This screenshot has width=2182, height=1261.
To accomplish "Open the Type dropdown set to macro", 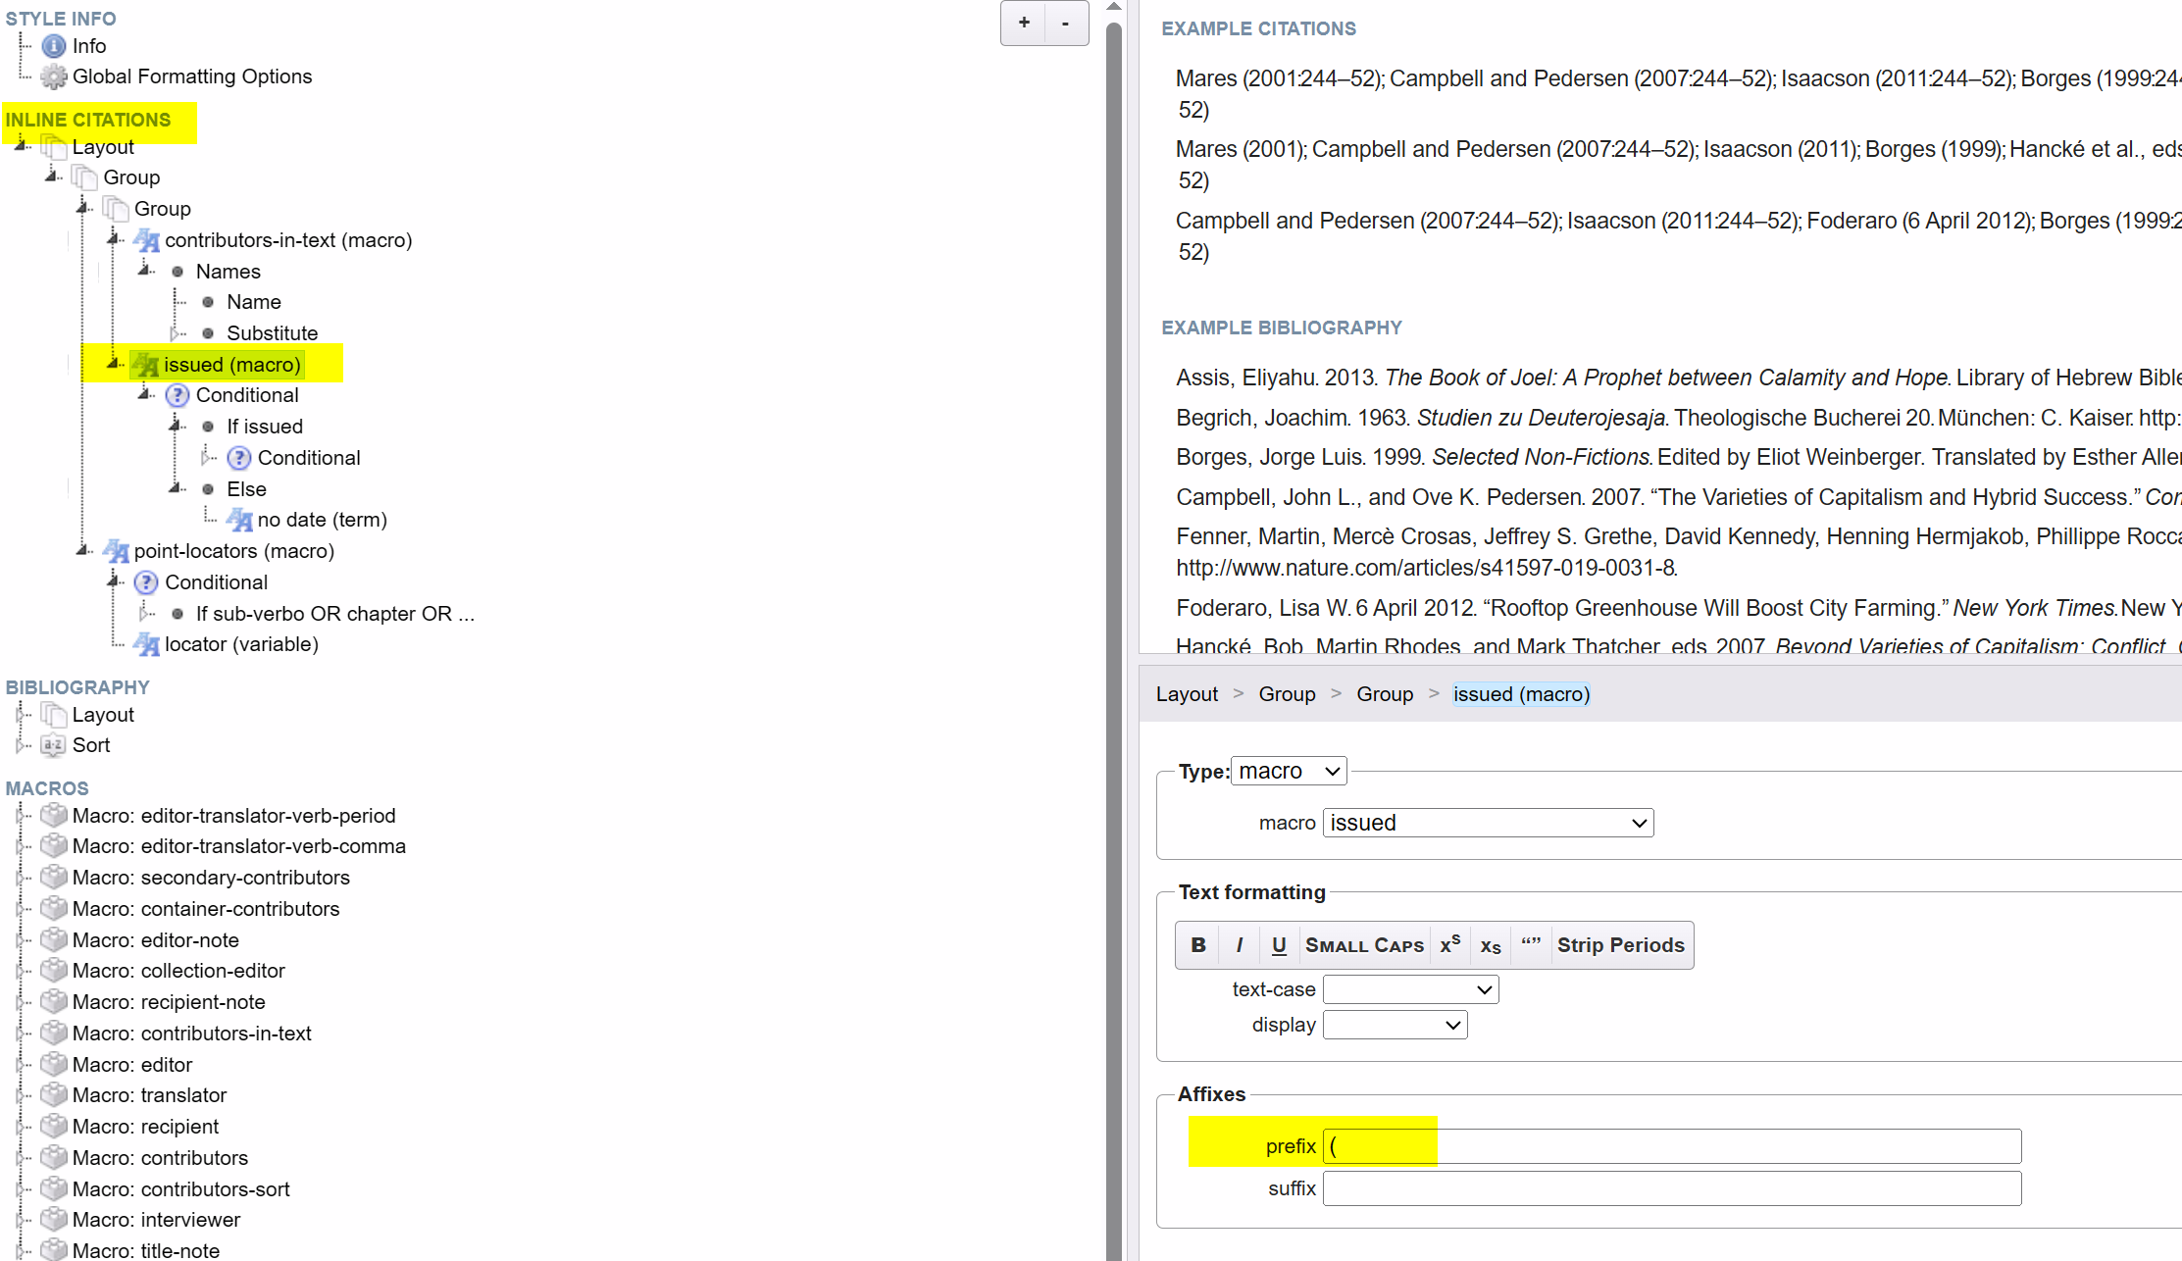I will pos(1289,772).
